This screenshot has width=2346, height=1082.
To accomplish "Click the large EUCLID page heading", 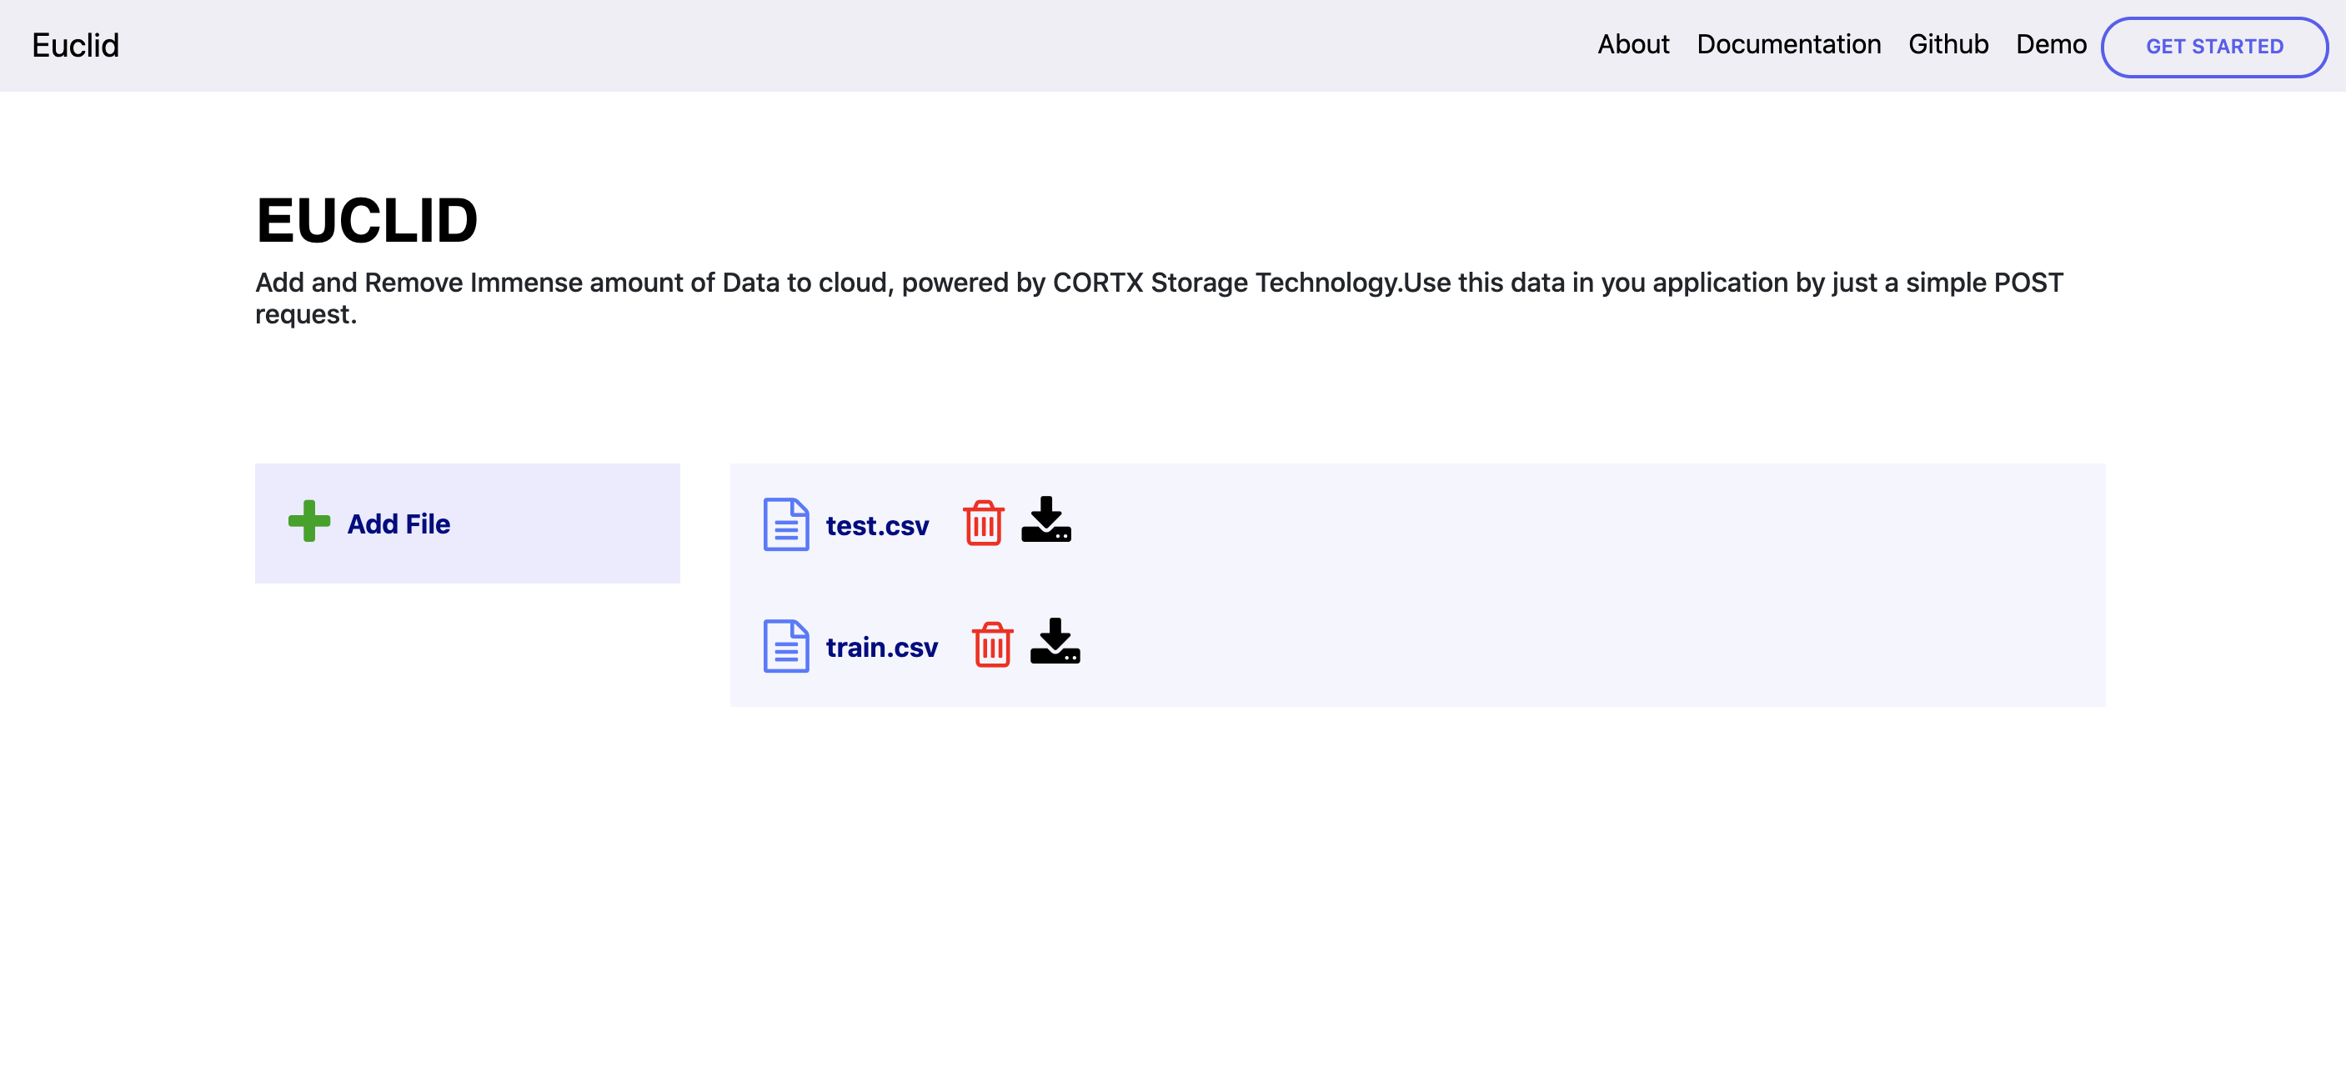I will (367, 220).
